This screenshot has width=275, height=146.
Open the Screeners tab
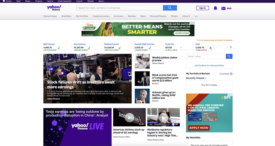click(x=118, y=16)
